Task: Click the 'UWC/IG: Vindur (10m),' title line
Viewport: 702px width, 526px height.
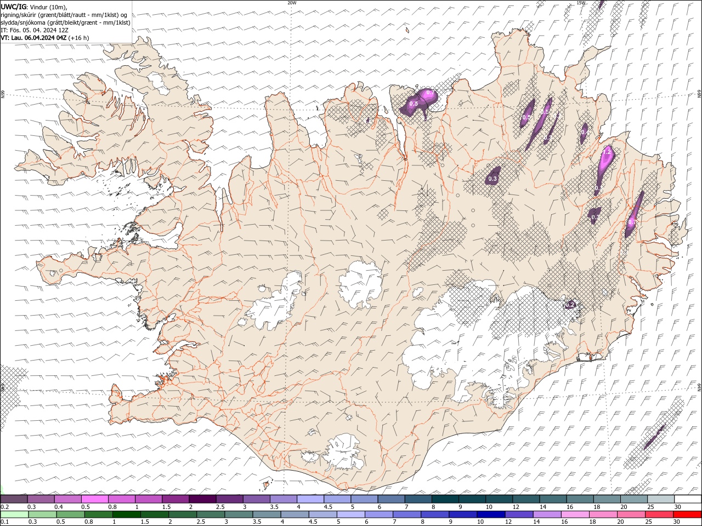Action: point(34,7)
